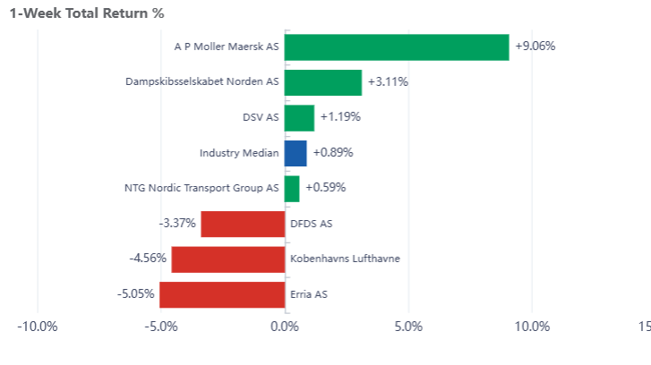Screen dimensions: 651x365
Task: Click the A P Moller Maersk AS label
Action: pos(227,47)
